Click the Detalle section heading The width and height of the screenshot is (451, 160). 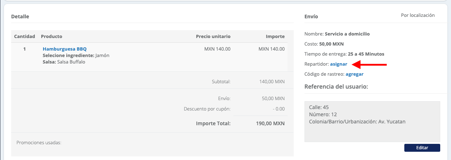pyautogui.click(x=20, y=17)
